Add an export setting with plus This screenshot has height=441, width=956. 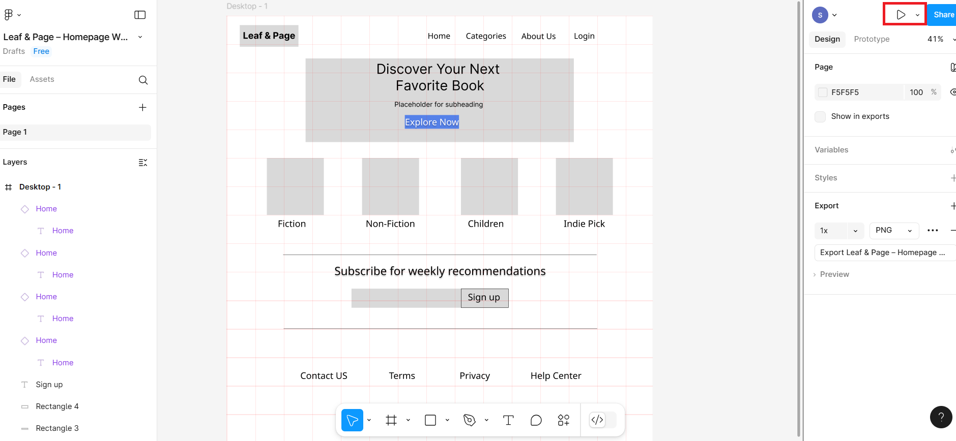point(952,206)
